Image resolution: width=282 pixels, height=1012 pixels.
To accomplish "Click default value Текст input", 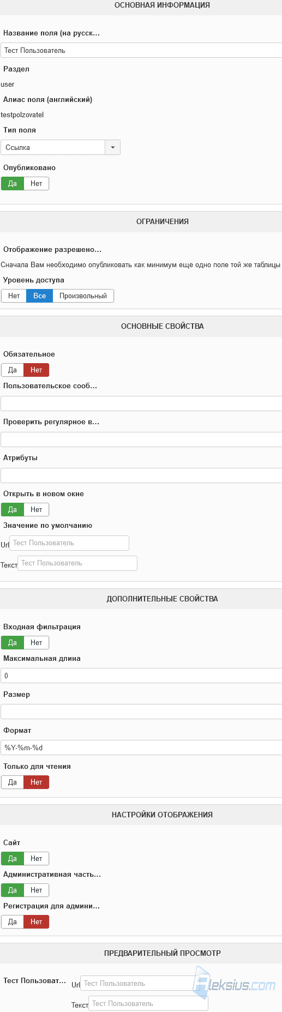I will pyautogui.click(x=77, y=563).
